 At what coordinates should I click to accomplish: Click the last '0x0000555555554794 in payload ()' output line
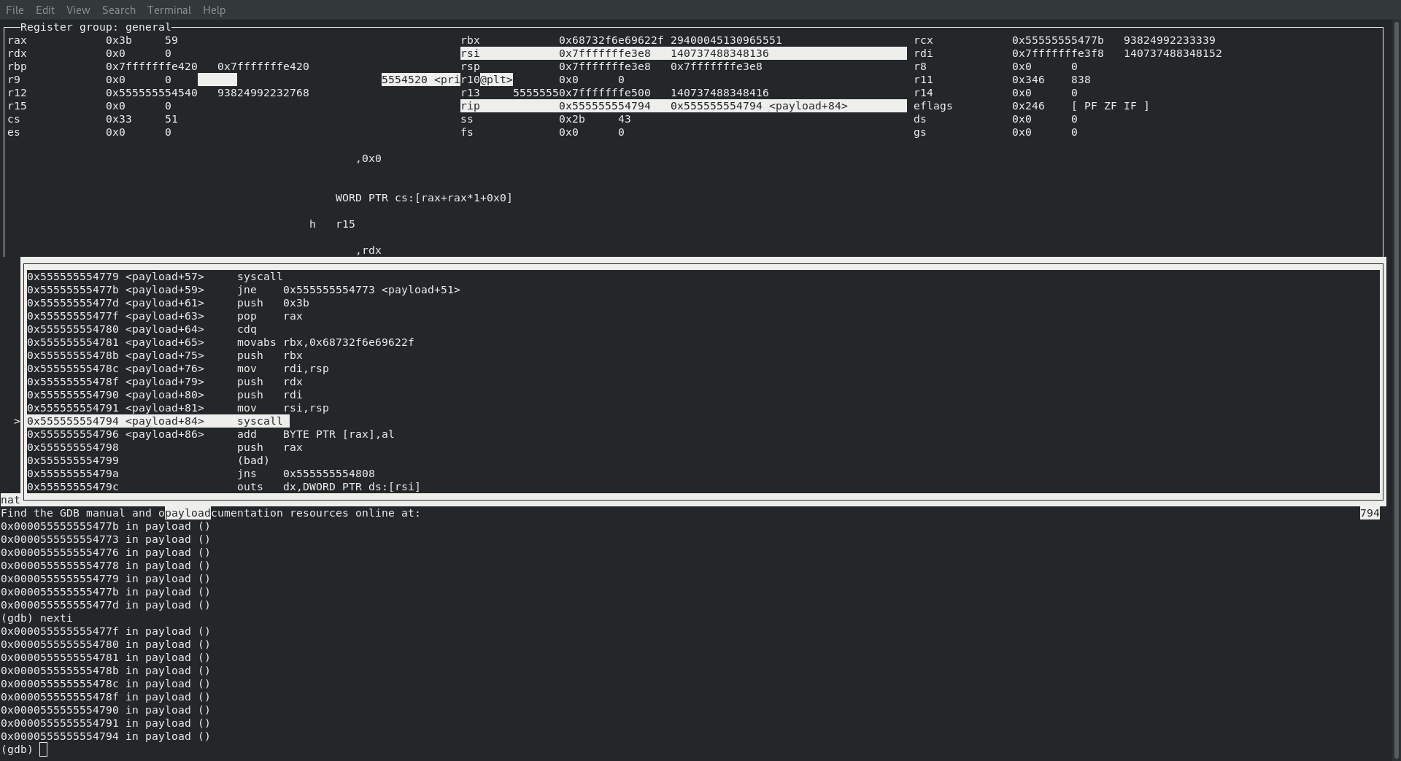(106, 736)
